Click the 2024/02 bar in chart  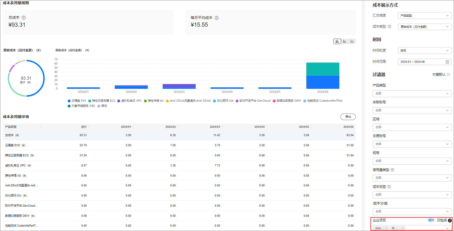pyautogui.click(x=131, y=87)
